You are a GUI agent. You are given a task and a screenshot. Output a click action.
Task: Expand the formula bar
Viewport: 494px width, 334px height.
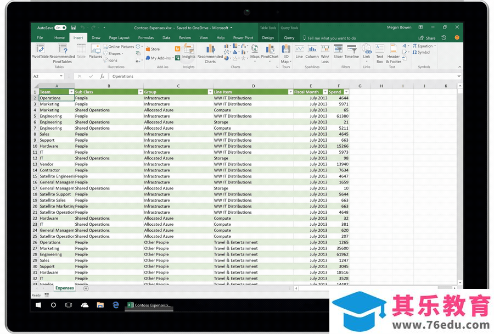pos(459,76)
